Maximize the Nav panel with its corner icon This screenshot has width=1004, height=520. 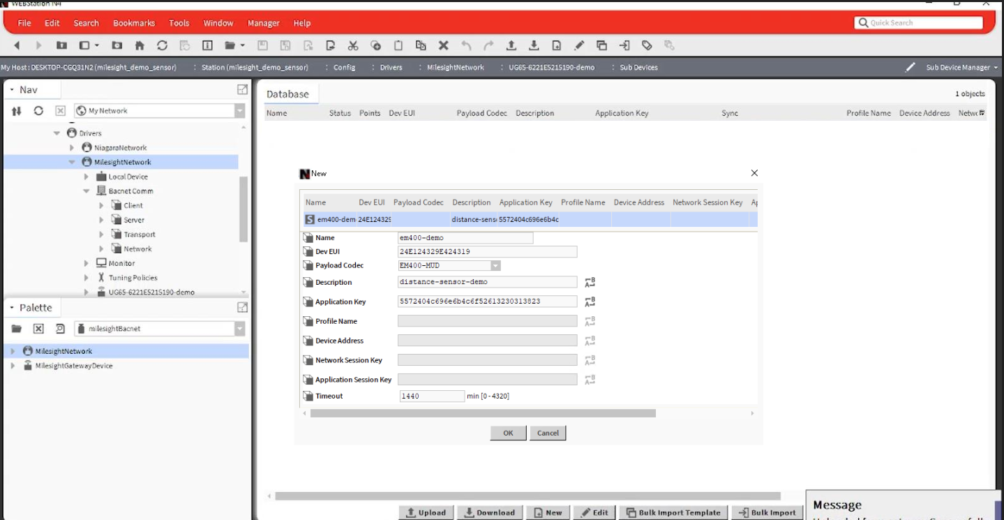point(242,89)
